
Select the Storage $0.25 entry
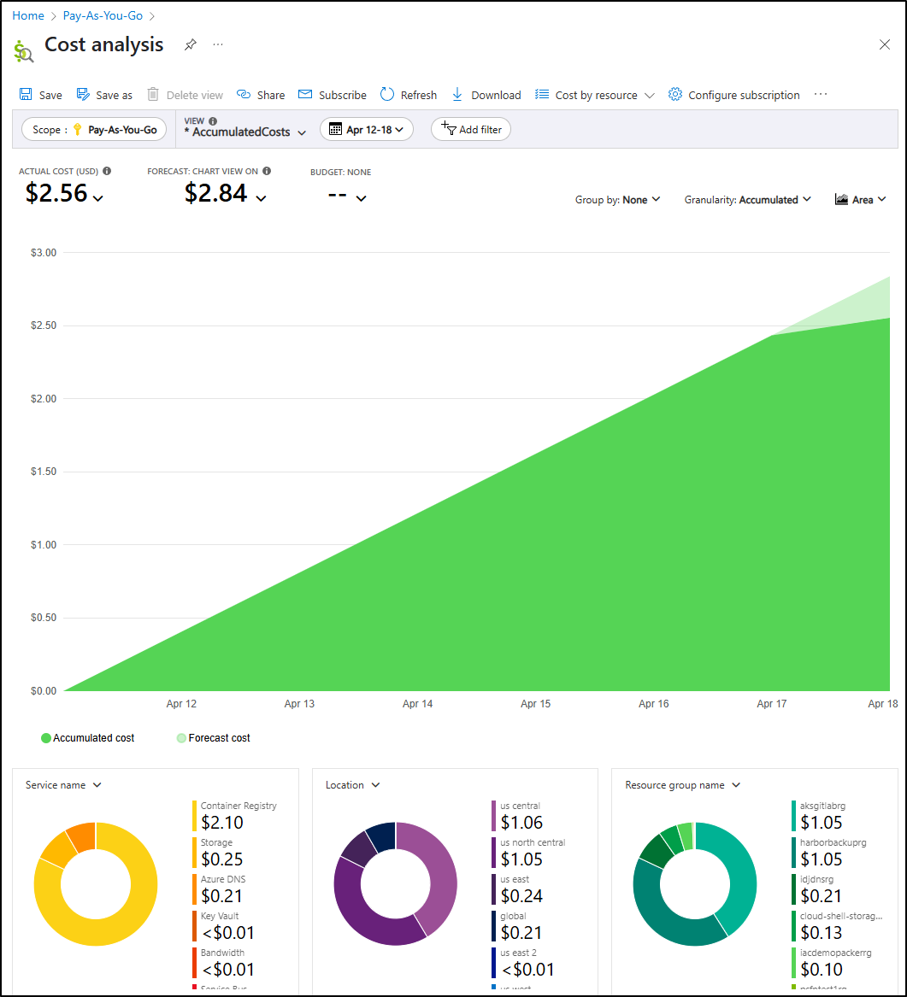[x=222, y=853]
